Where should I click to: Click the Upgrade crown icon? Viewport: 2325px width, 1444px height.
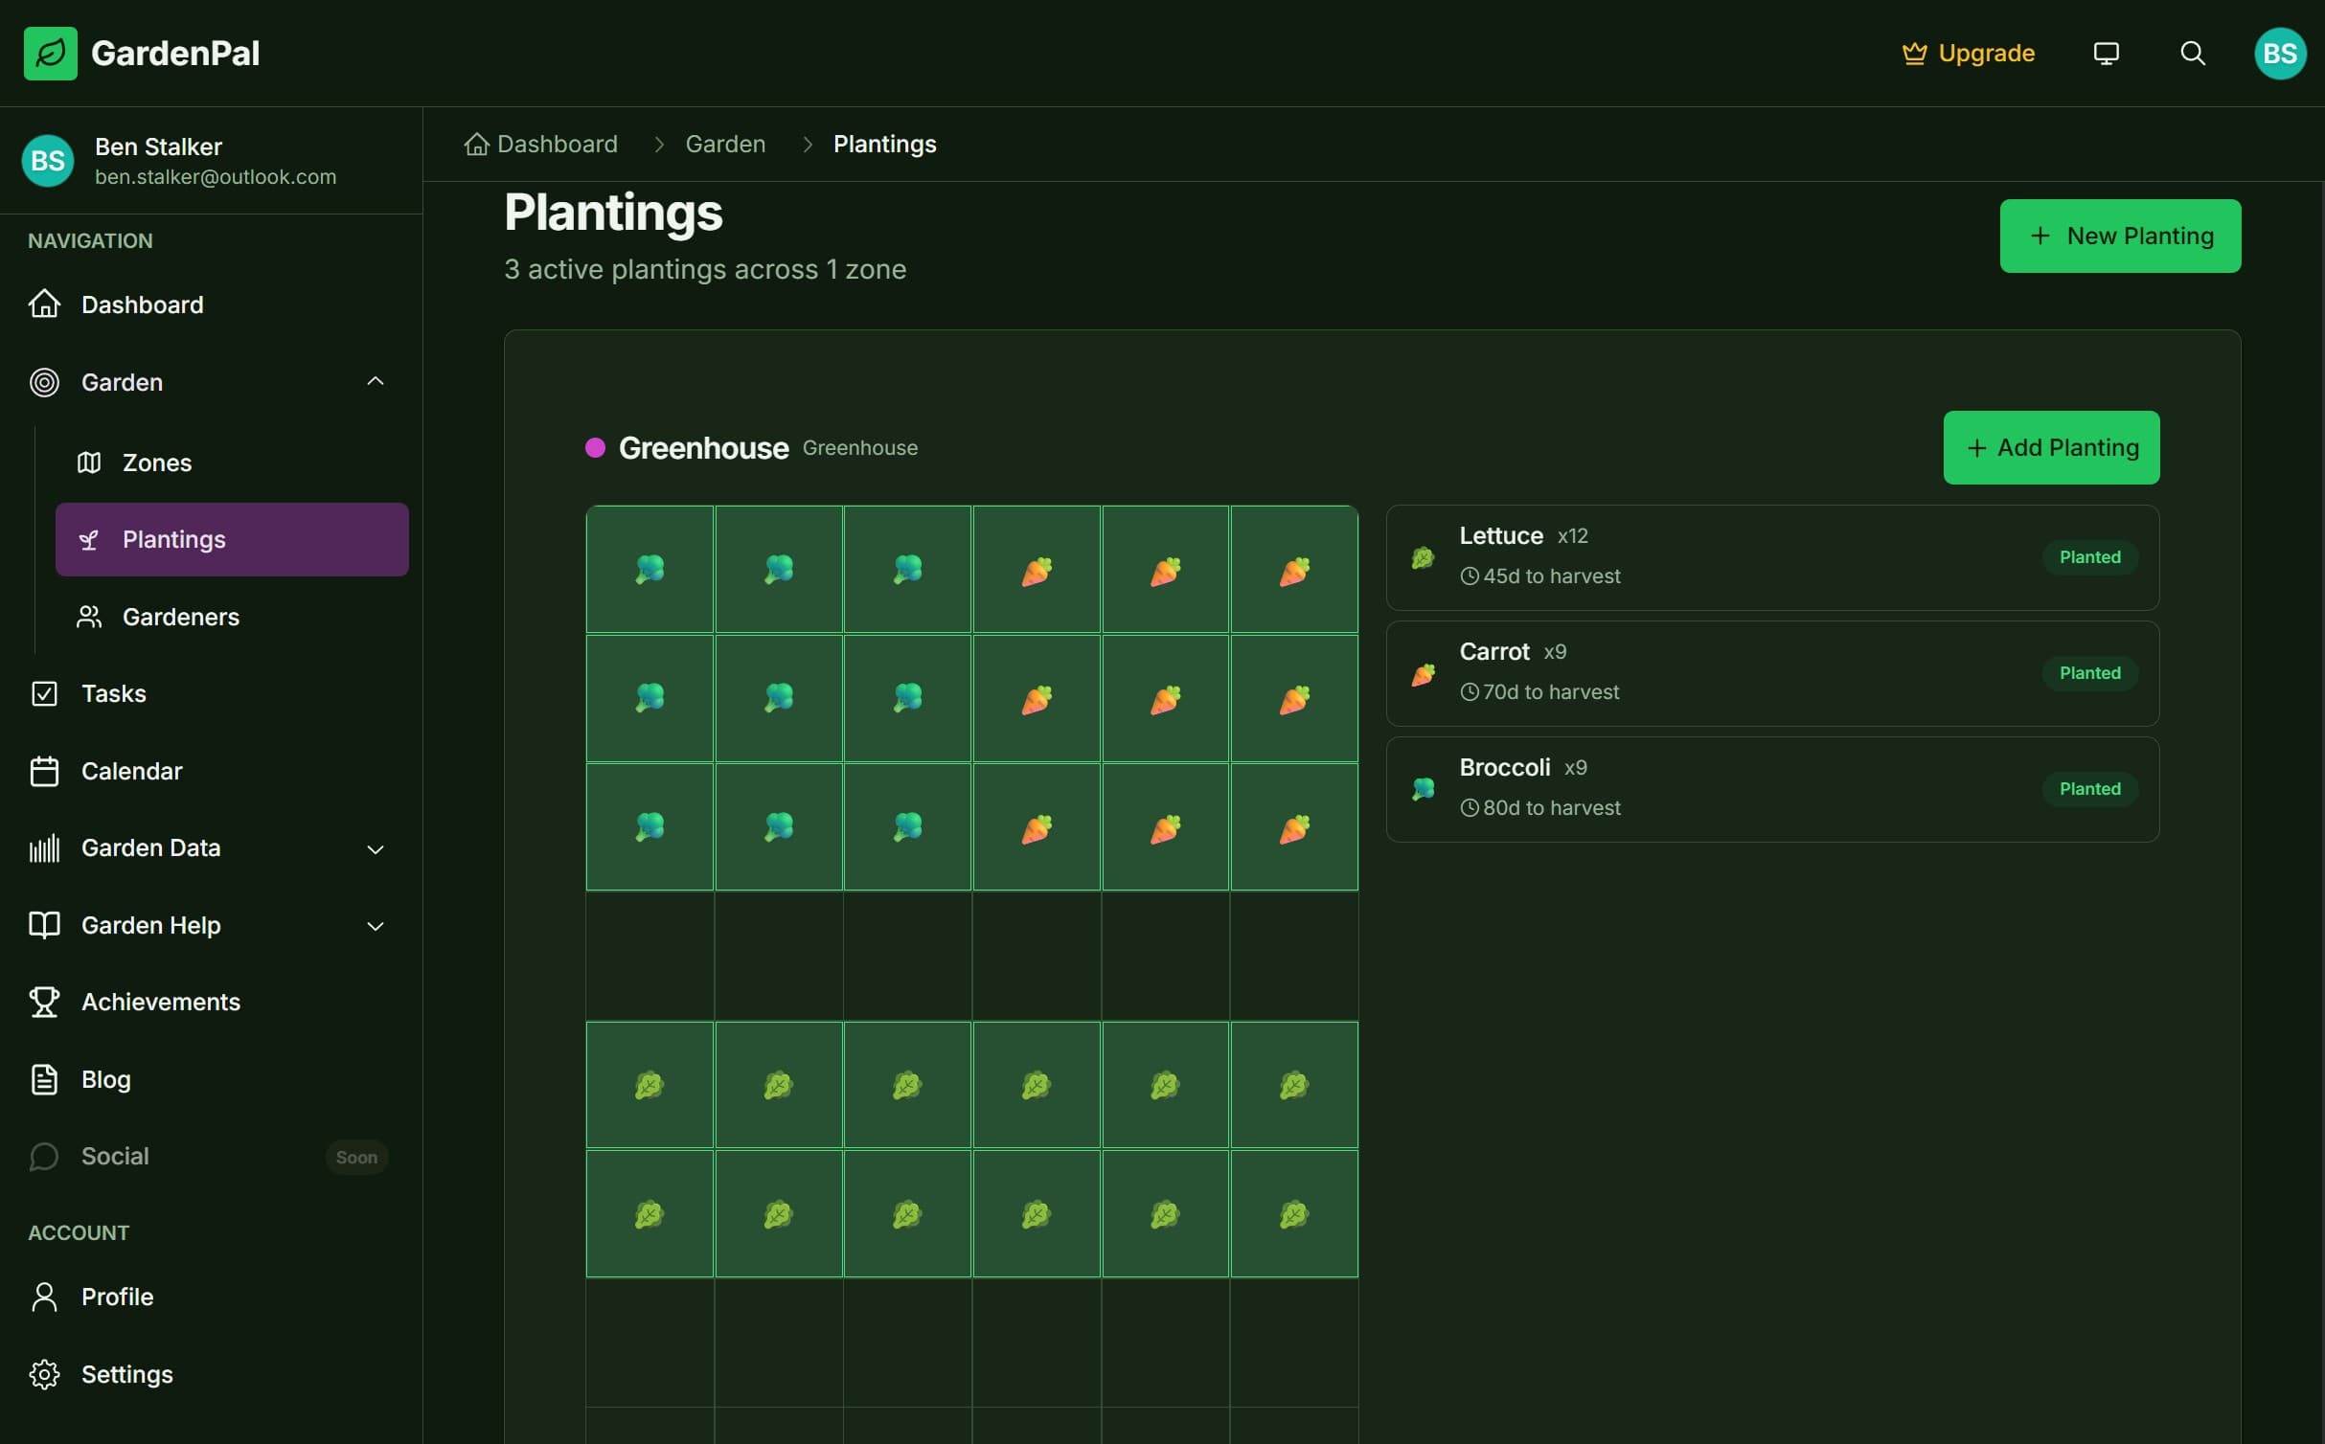tap(1915, 53)
